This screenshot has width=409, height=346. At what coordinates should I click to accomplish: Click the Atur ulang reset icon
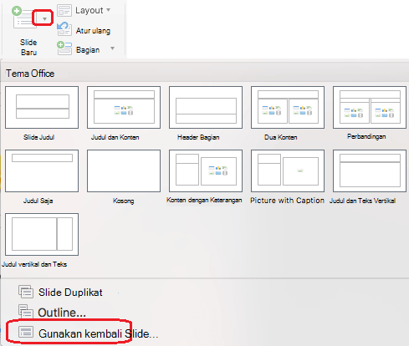pyautogui.click(x=64, y=29)
